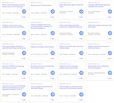Click badge icon on model-driven apps card
The height and width of the screenshot is (103, 114).
(24, 53)
